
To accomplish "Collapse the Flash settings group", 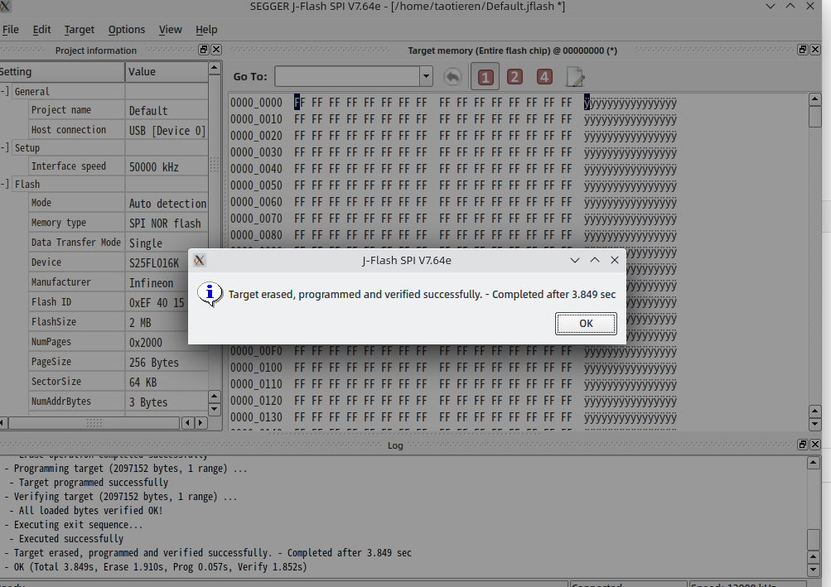I will tap(4, 184).
